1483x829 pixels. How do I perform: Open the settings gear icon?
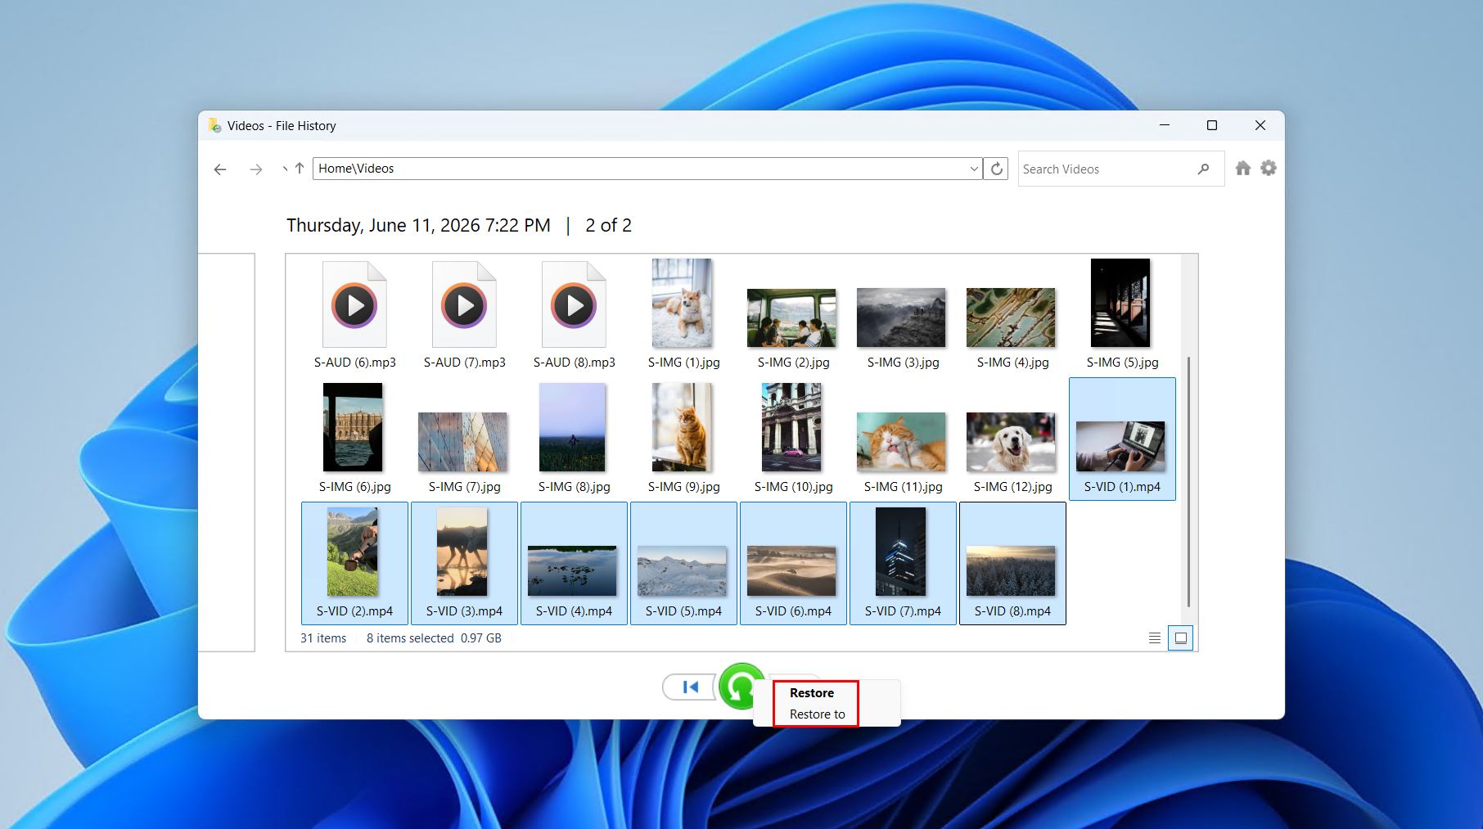tap(1269, 169)
